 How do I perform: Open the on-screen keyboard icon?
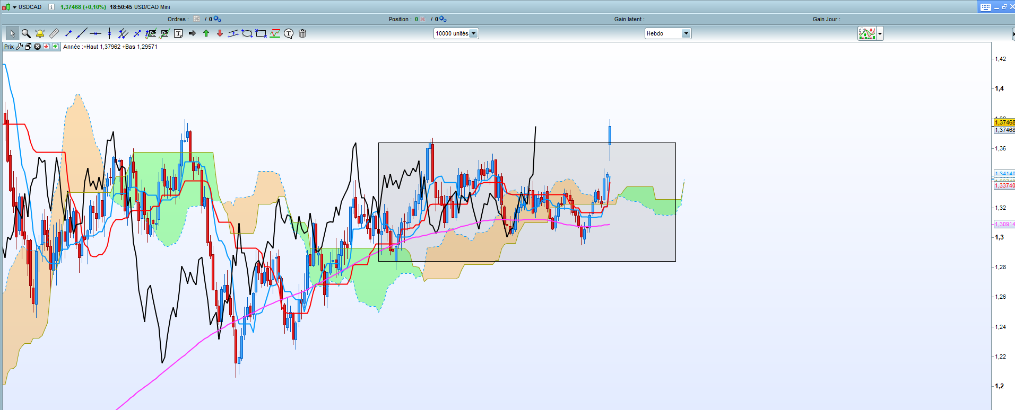tap(986, 7)
